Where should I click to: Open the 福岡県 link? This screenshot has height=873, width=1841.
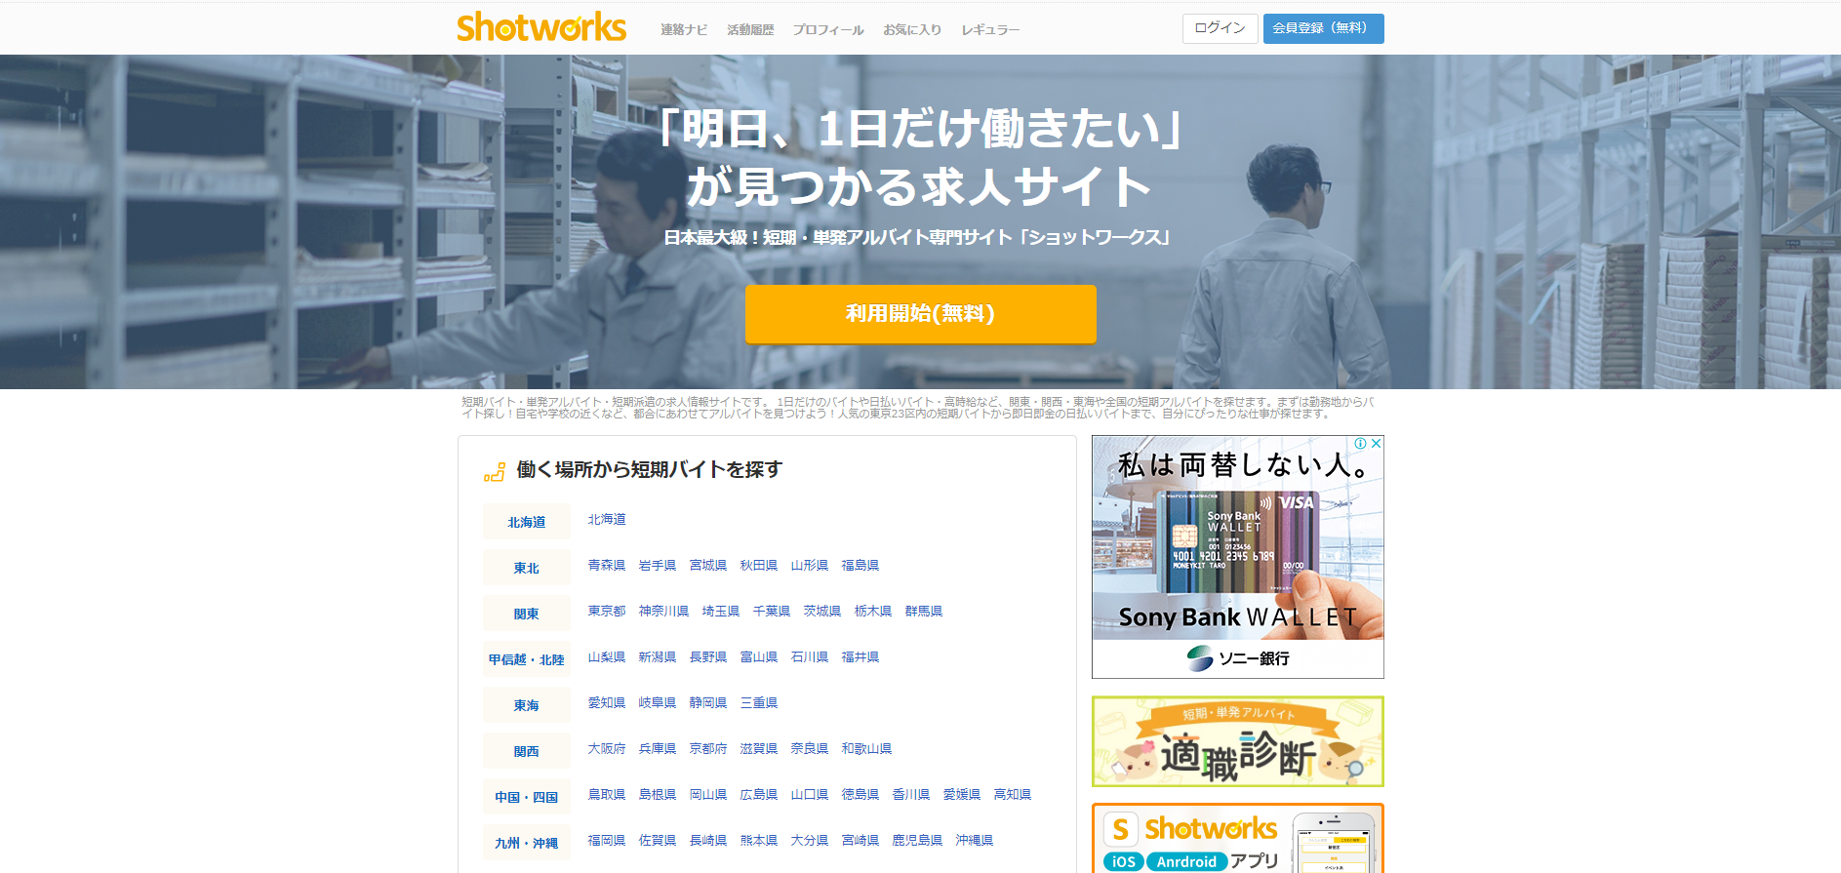pos(607,840)
